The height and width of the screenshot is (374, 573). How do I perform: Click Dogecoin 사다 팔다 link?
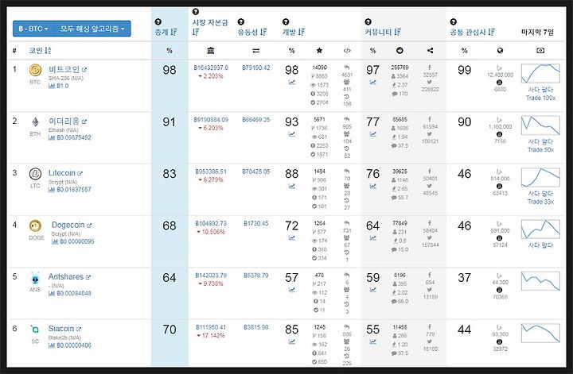coord(540,245)
